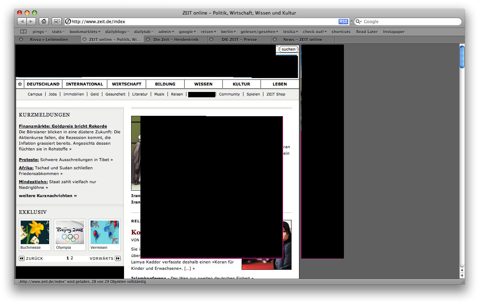Image resolution: width=479 pixels, height=304 pixels.
Task: Open the BILDUNG section
Action: coord(165,84)
